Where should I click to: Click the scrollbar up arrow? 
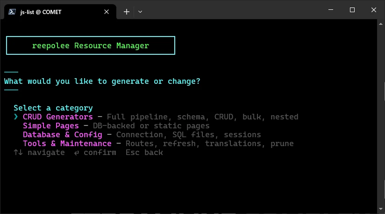point(381,24)
